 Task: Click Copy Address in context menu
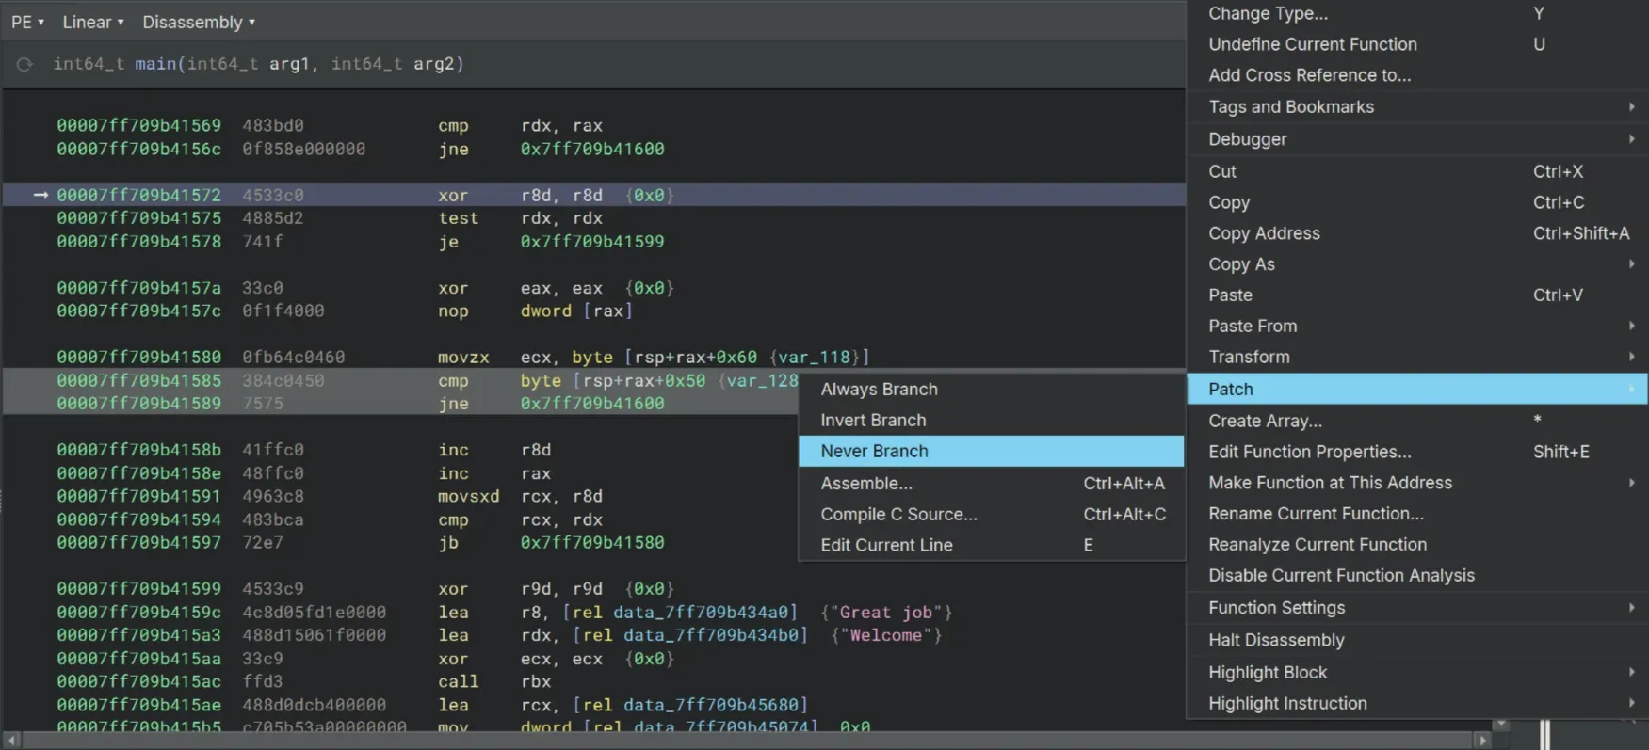tap(1264, 233)
